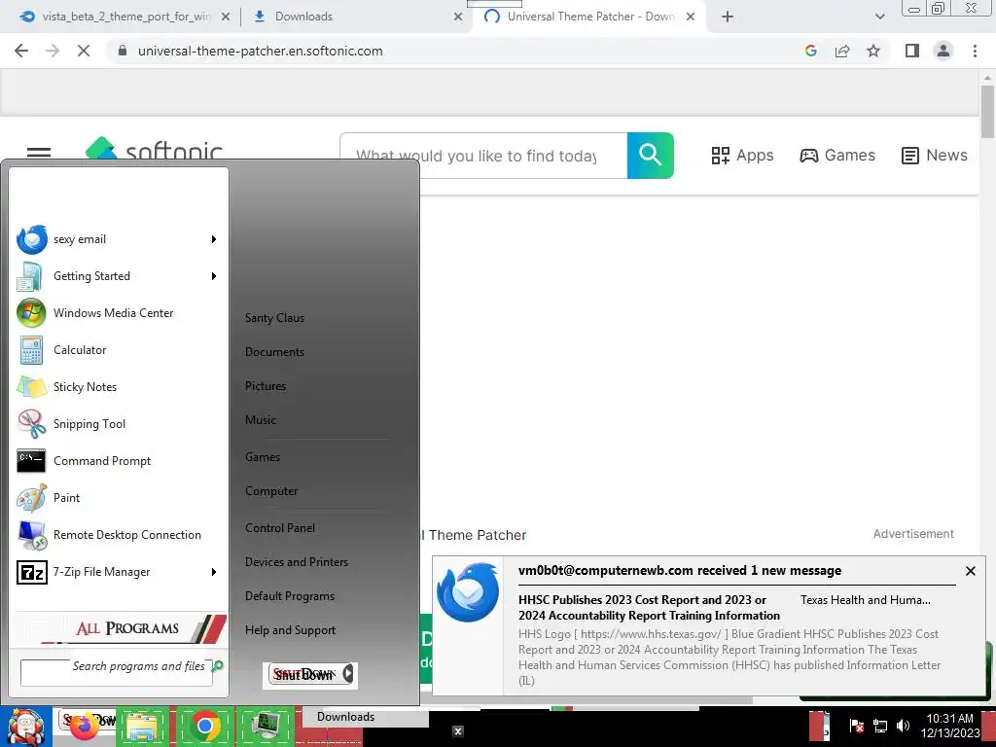Close the Downloads tab
The height and width of the screenshot is (747, 996).
[458, 18]
